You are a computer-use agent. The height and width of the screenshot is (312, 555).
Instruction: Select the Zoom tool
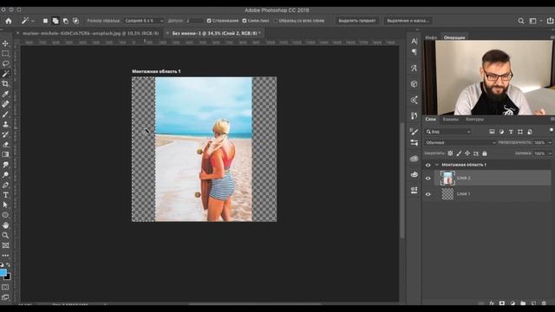pyautogui.click(x=5, y=235)
